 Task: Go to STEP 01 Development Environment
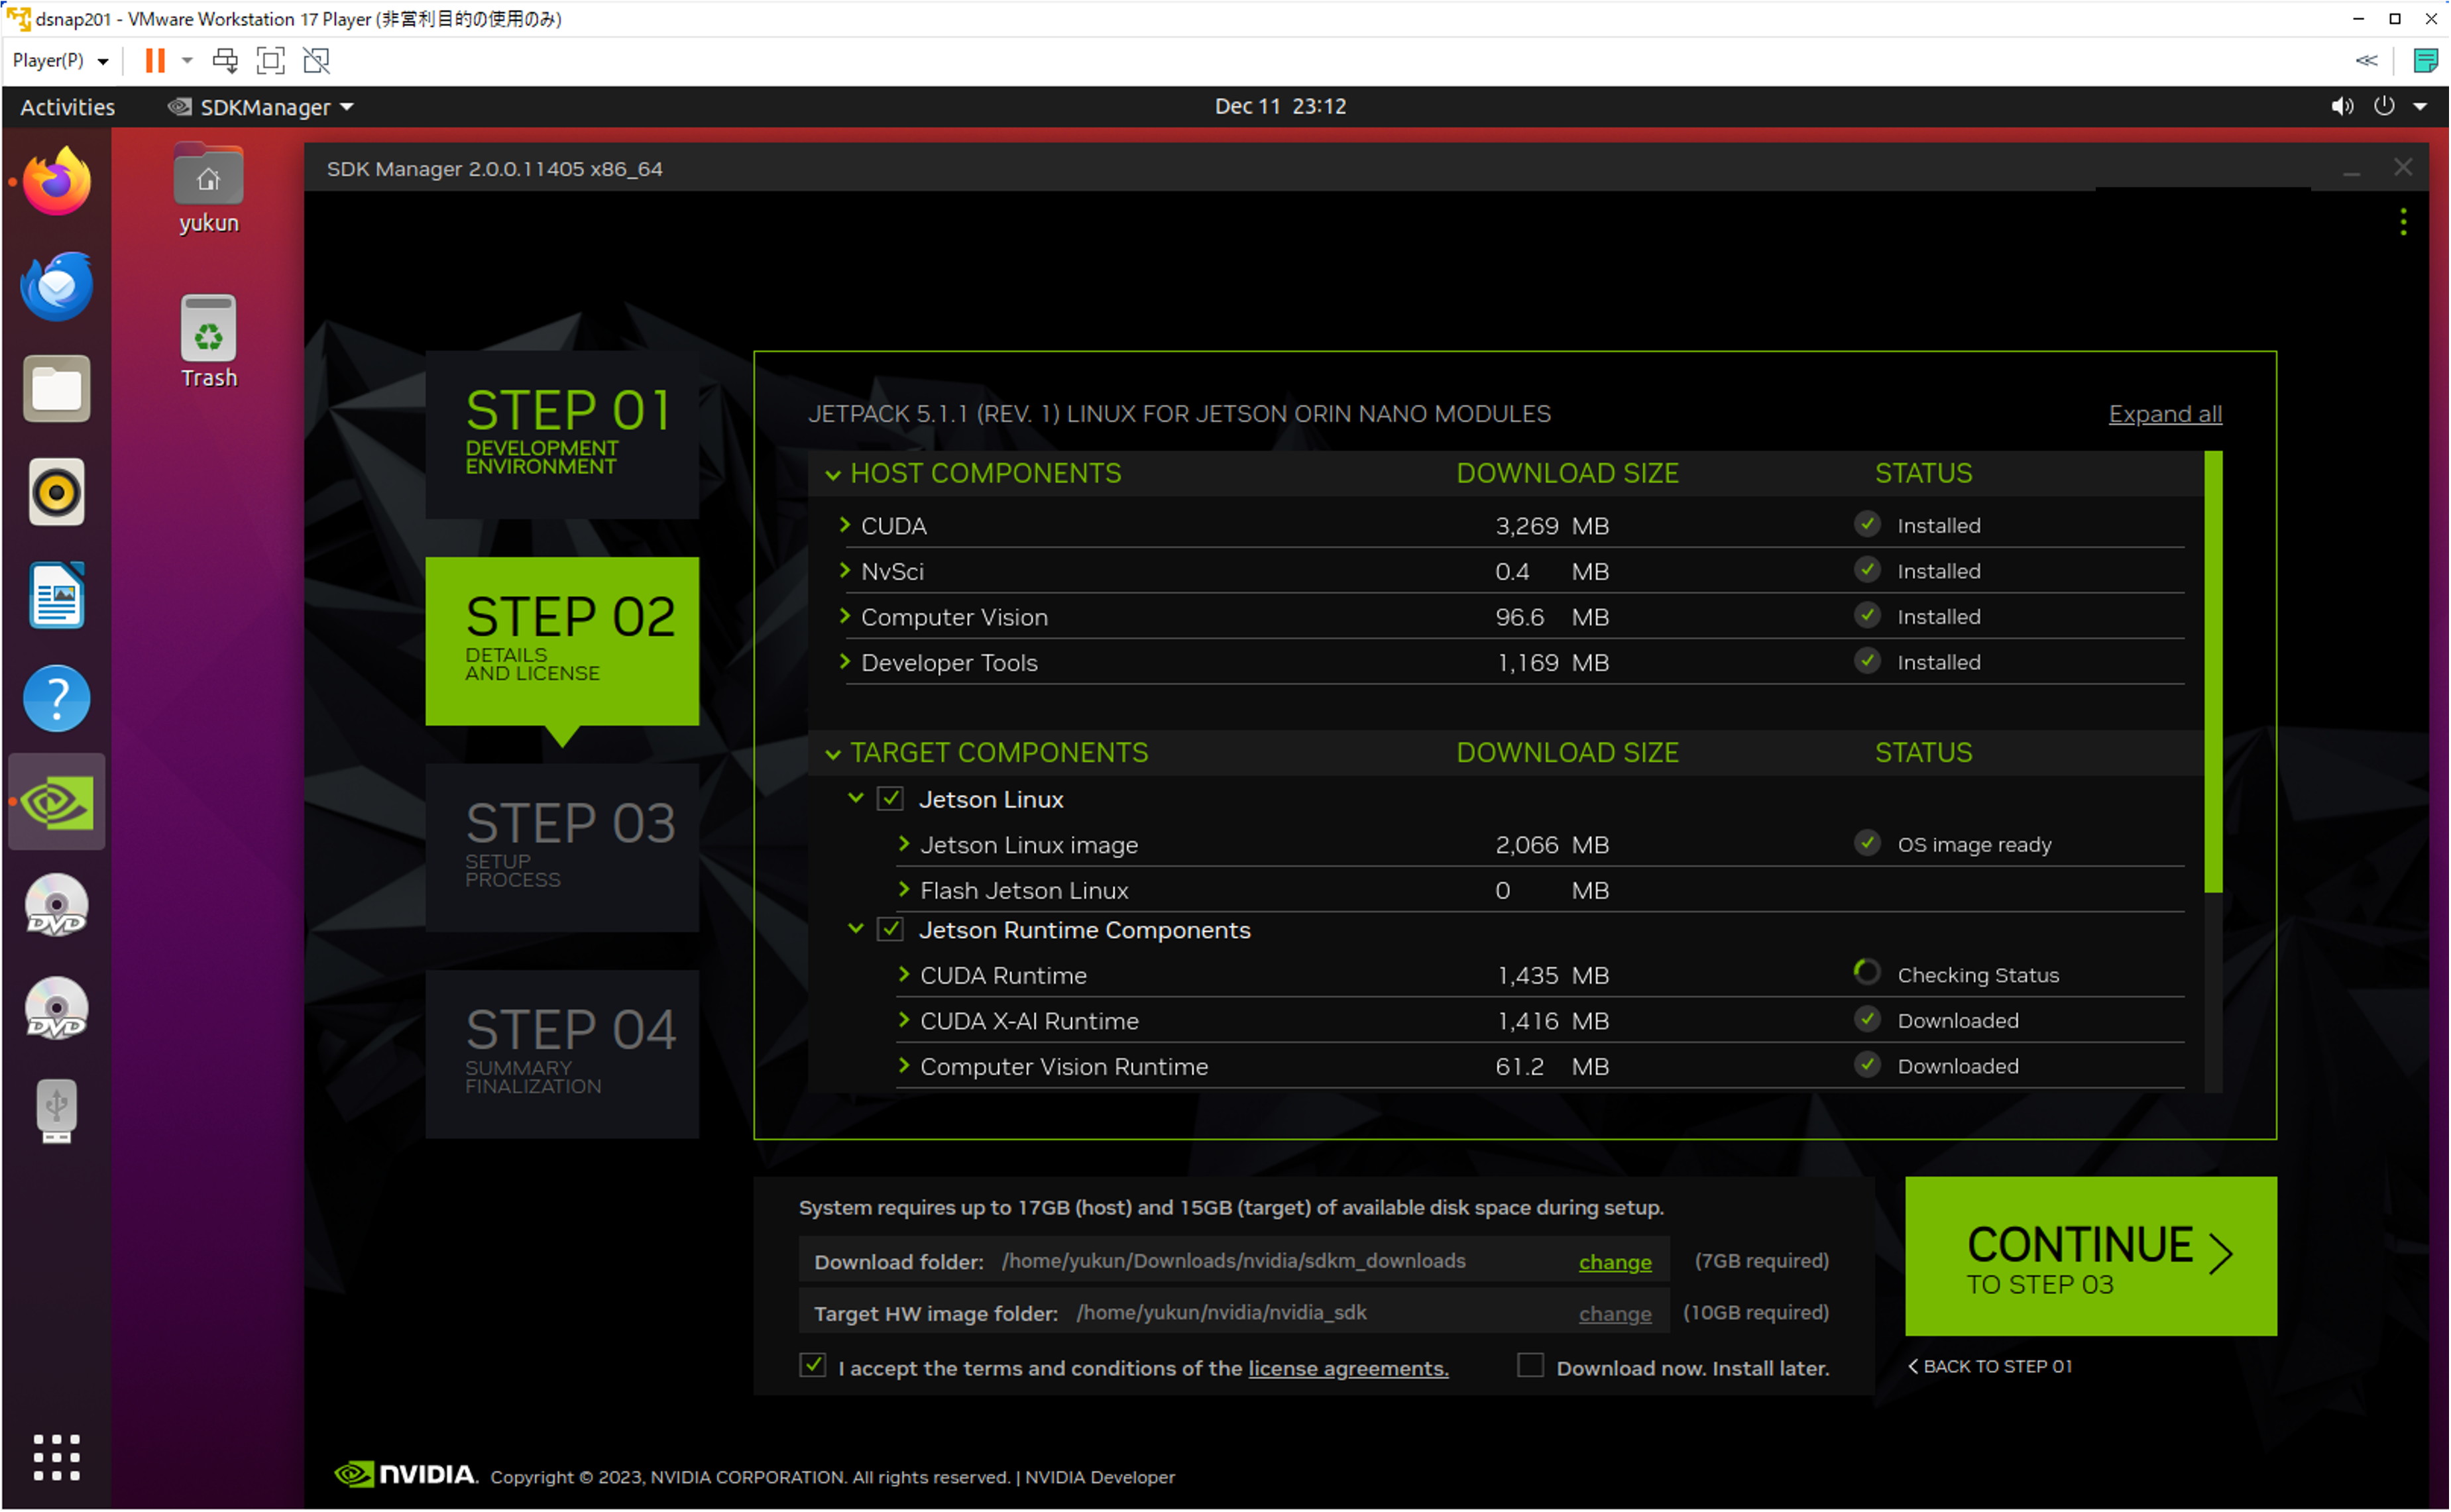562,434
